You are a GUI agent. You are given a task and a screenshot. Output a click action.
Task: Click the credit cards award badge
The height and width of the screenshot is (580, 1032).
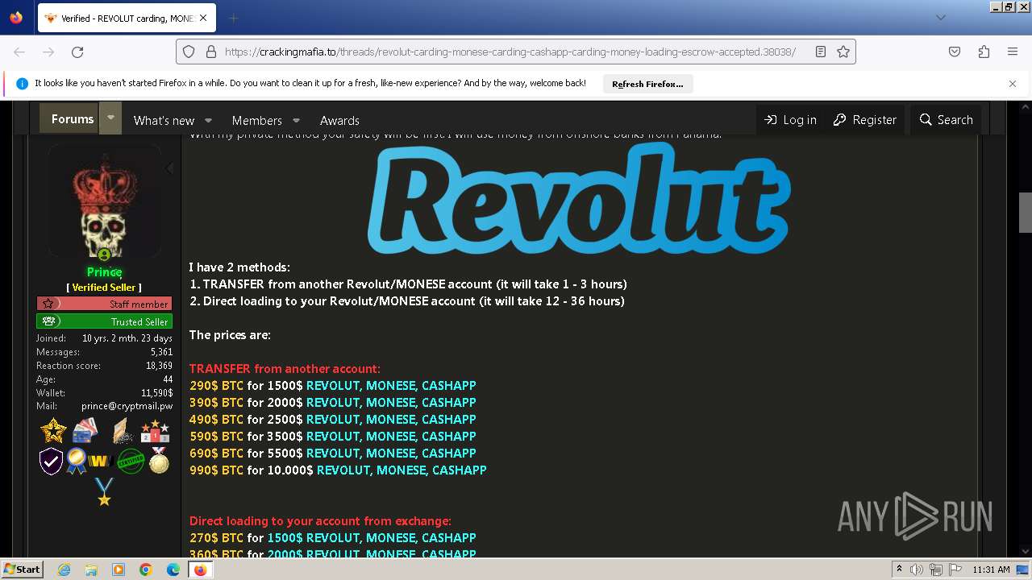click(85, 431)
